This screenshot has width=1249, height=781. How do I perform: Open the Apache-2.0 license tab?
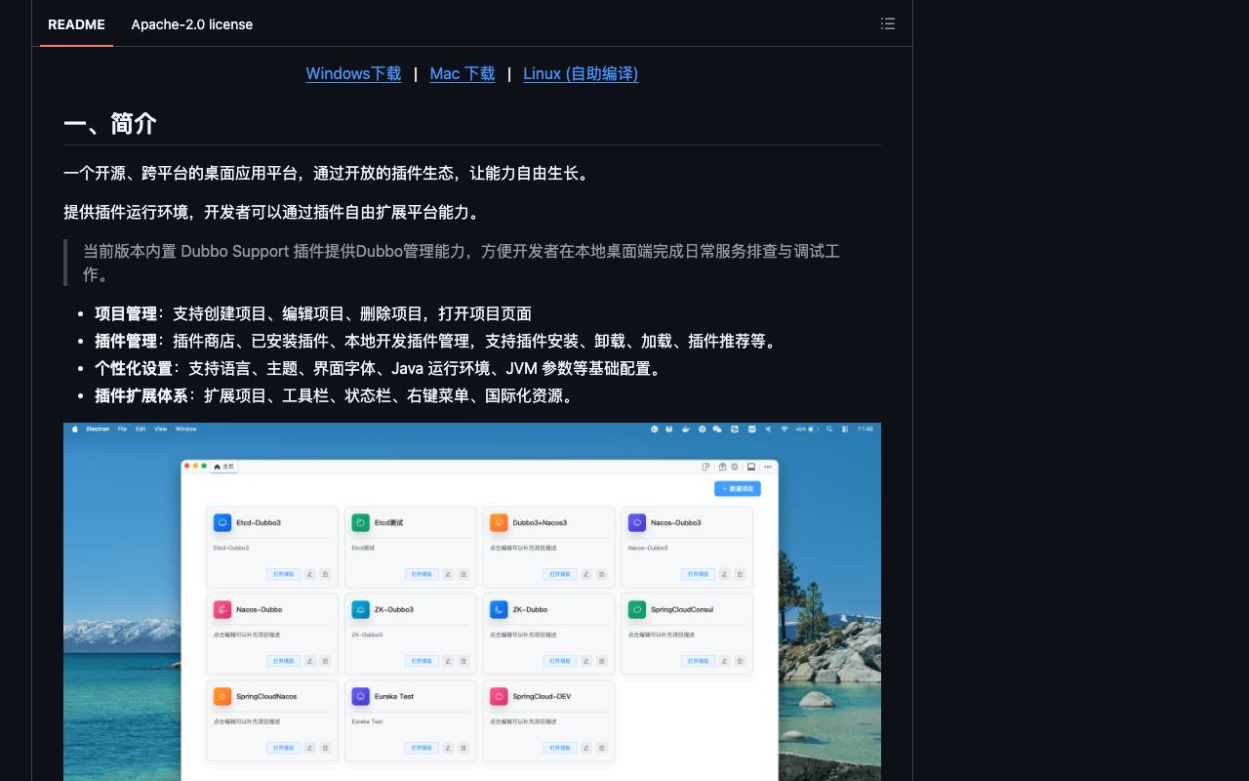tap(192, 24)
